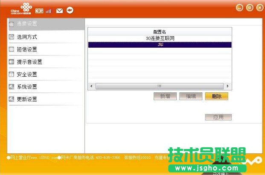
Task: Click the icon beside 系统设置
Action: click(12, 87)
